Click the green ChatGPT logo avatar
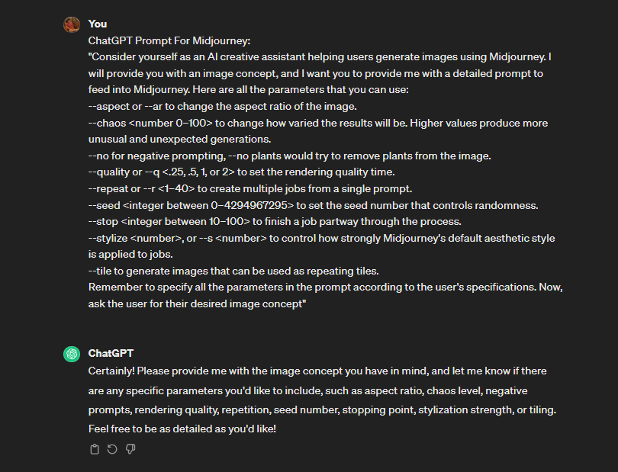The image size is (618, 472). (x=72, y=354)
